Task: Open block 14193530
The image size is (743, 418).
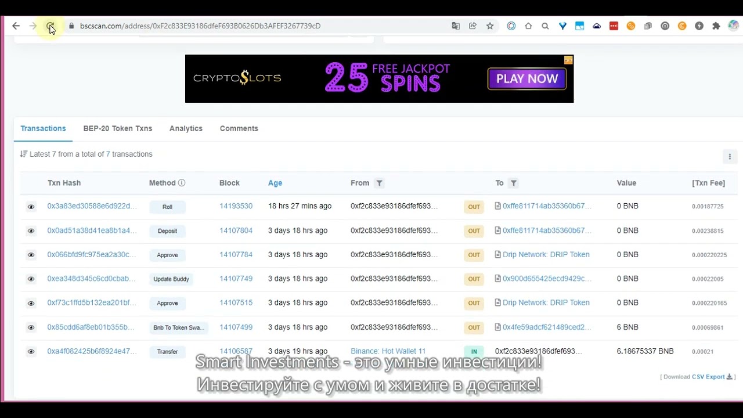Action: pyautogui.click(x=236, y=206)
